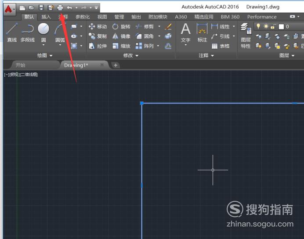Switch to the 管理 ribbon tab
304x239 pixels.
[x=119, y=17]
